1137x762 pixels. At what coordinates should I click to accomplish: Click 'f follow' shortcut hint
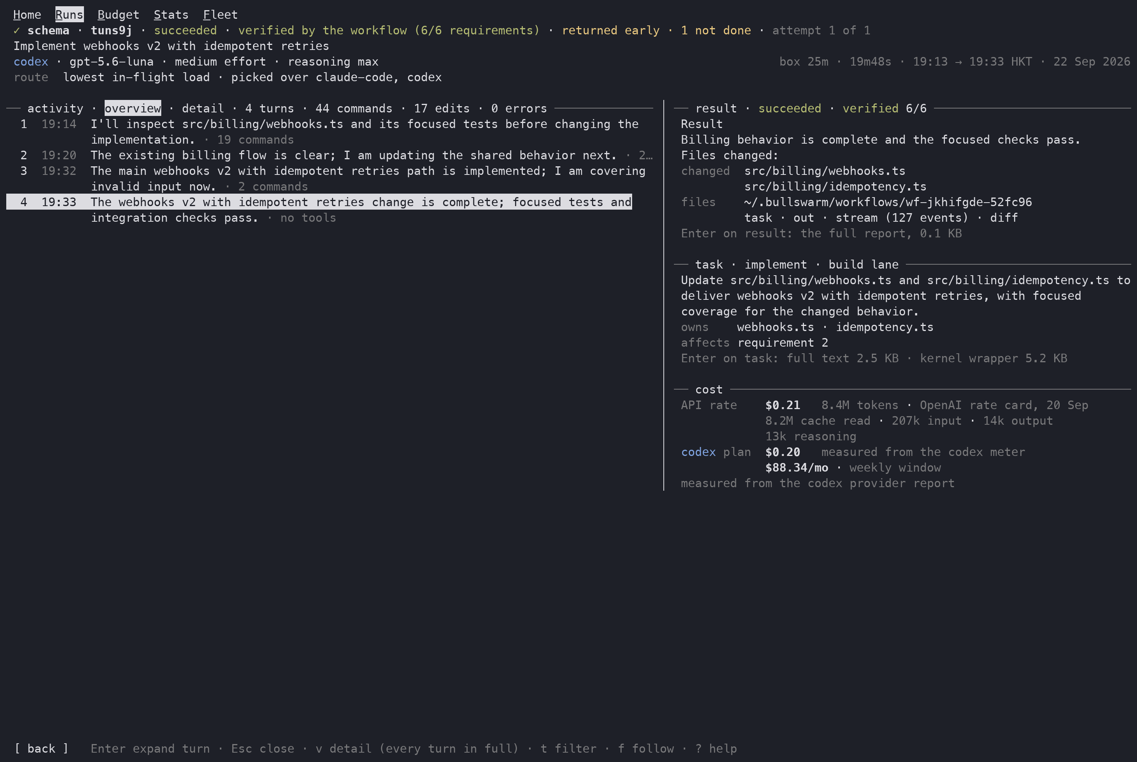point(645,748)
